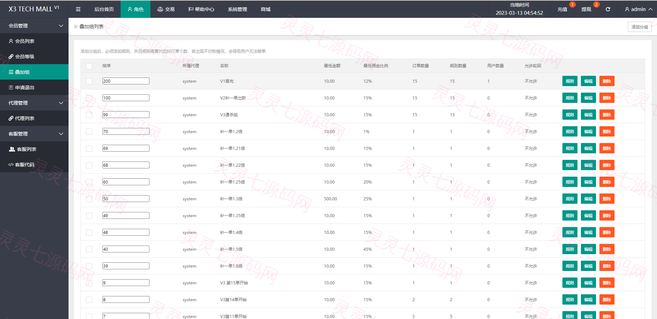Check the checkbox for V2补一单出款 row

(x=89, y=98)
